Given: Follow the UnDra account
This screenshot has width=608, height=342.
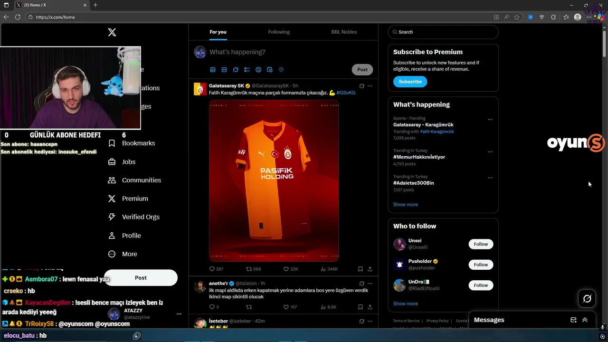Looking at the screenshot, I should click(x=481, y=285).
